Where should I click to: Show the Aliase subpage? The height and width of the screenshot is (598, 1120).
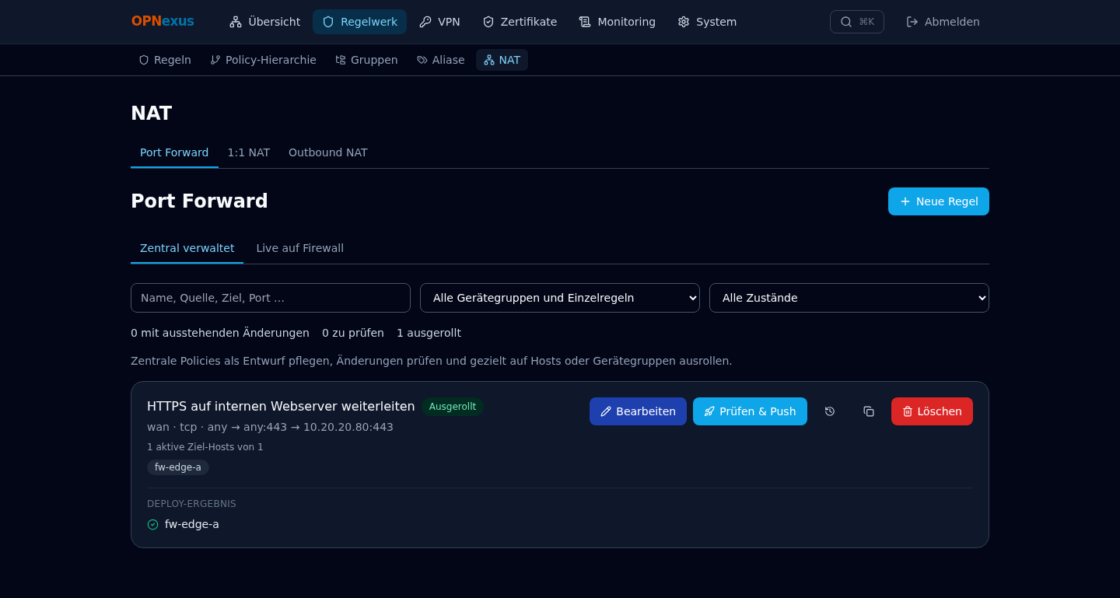(440, 60)
